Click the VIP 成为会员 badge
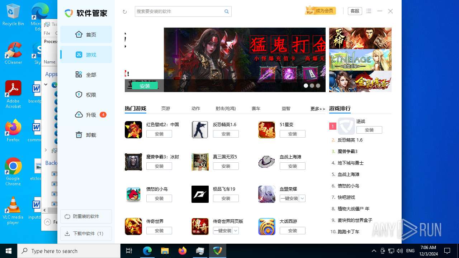This screenshot has width=459, height=258. pos(320,11)
